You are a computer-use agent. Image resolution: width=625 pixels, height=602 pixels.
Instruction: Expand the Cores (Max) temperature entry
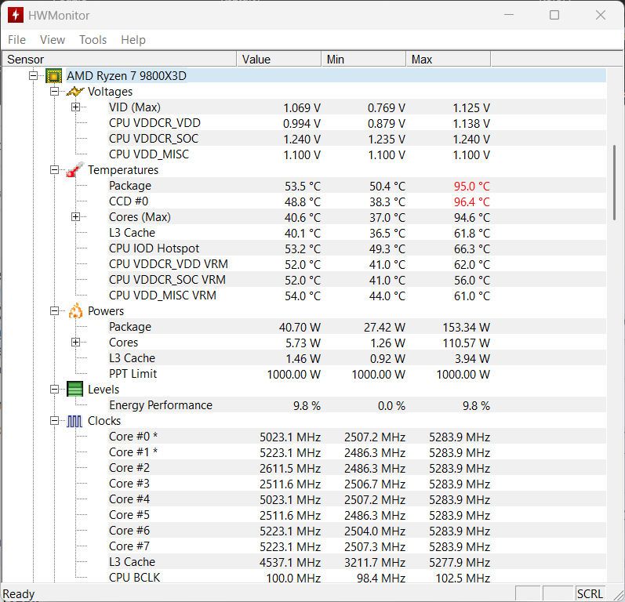pyautogui.click(x=76, y=217)
